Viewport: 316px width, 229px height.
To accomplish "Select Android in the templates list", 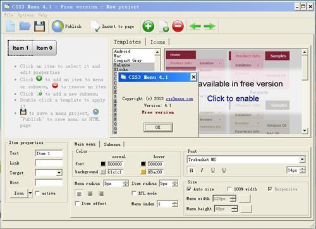I will tap(122, 51).
